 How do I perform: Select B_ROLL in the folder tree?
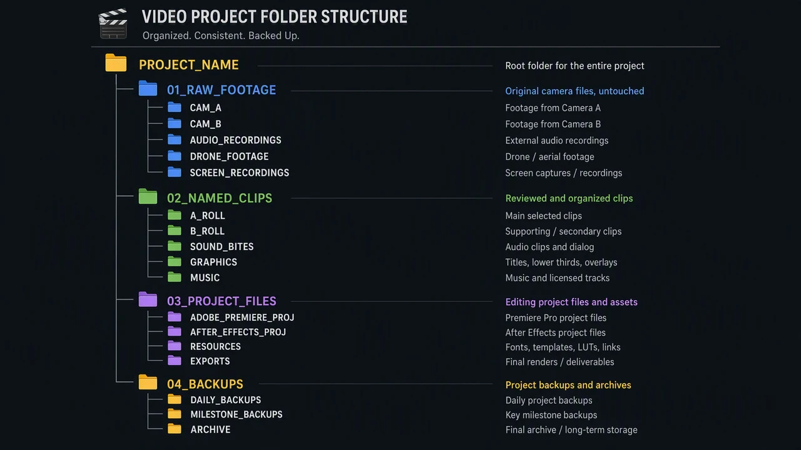coord(207,231)
